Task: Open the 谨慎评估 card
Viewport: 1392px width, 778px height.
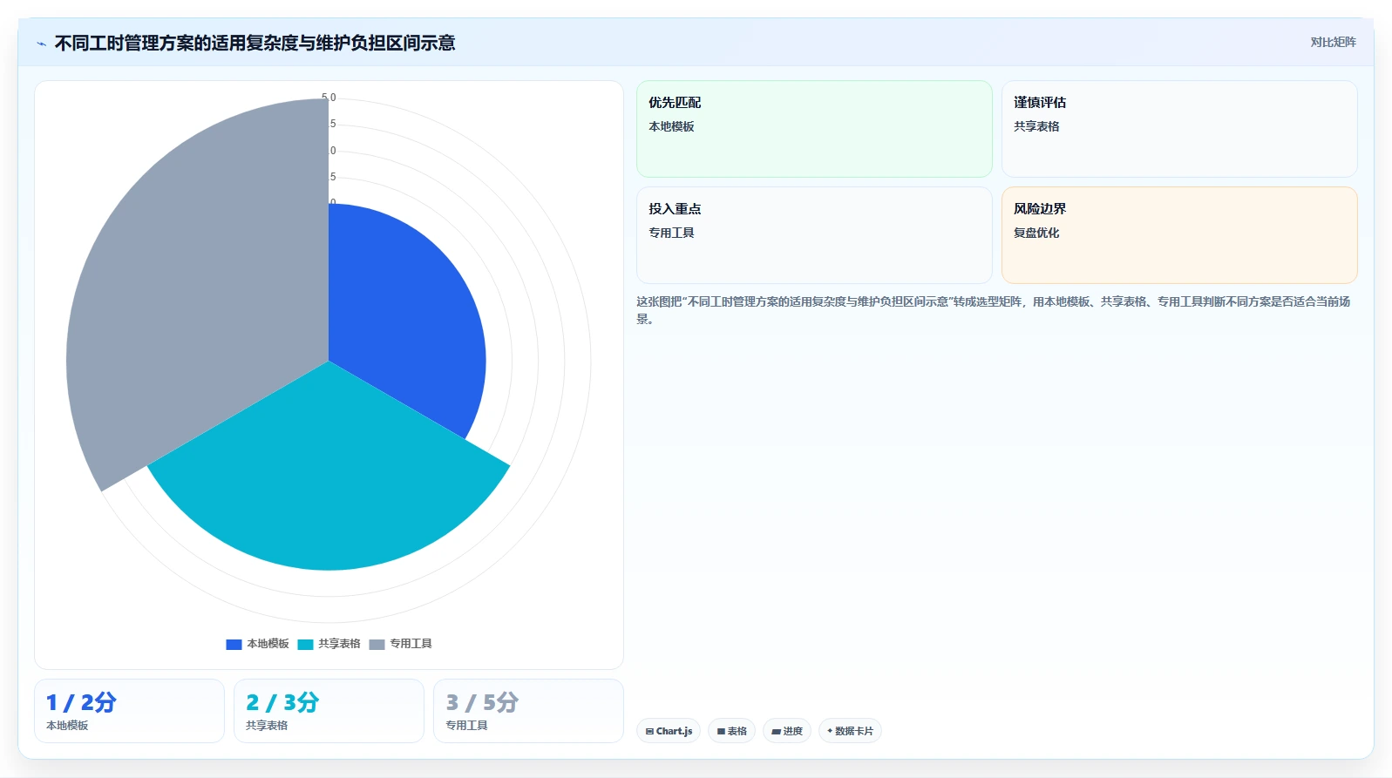Action: 1179,129
